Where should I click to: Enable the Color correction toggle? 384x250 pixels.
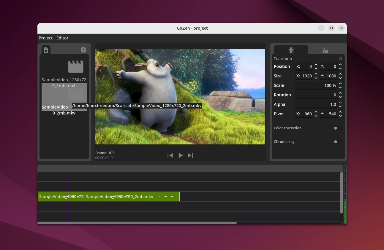(x=337, y=128)
